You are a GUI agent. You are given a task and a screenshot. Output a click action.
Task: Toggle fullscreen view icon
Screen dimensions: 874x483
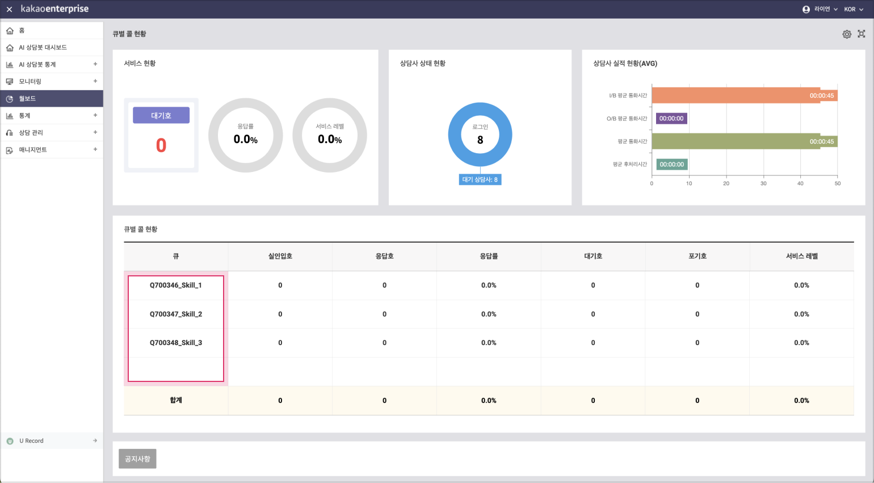(x=862, y=34)
